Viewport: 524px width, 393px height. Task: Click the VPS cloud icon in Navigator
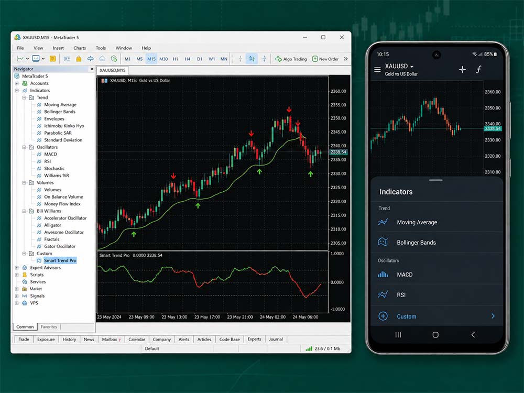[25, 303]
